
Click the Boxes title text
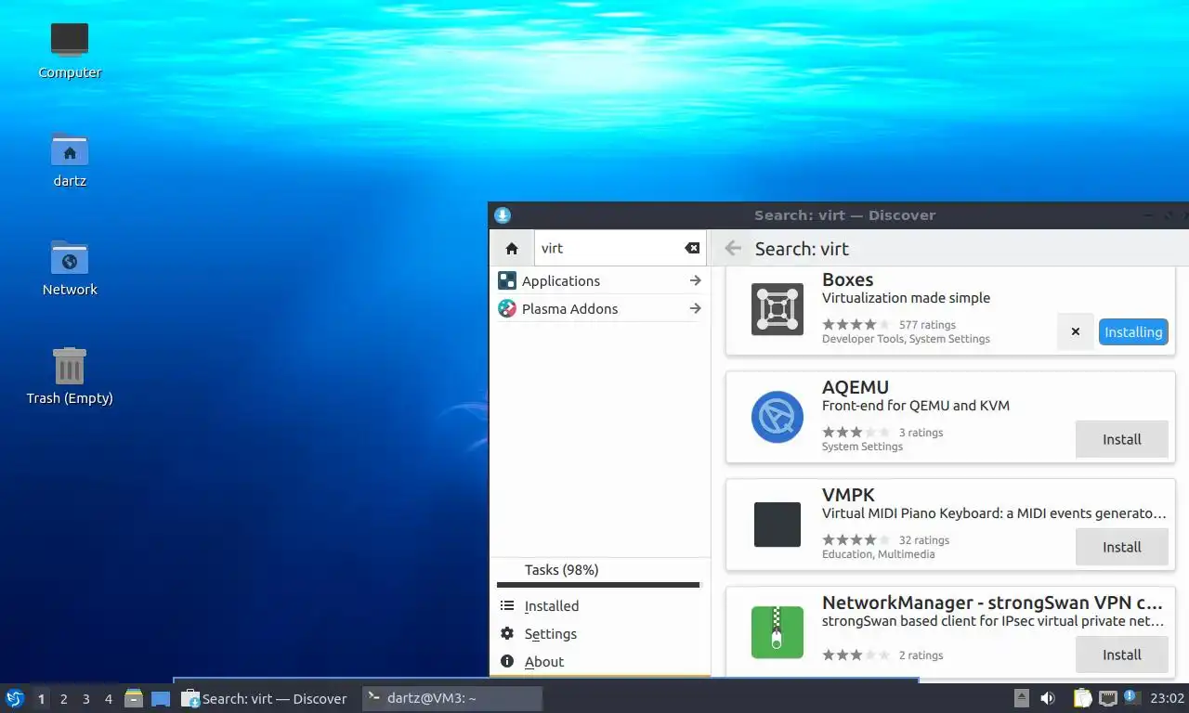(847, 279)
